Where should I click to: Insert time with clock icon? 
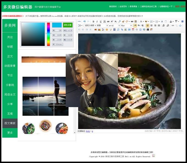pyautogui.click(x=137, y=30)
